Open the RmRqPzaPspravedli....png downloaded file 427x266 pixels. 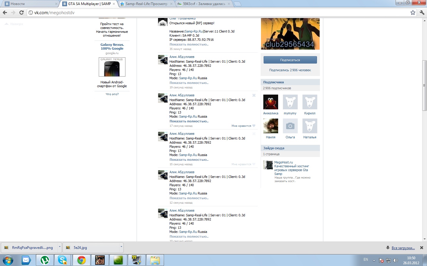pyautogui.click(x=29, y=248)
